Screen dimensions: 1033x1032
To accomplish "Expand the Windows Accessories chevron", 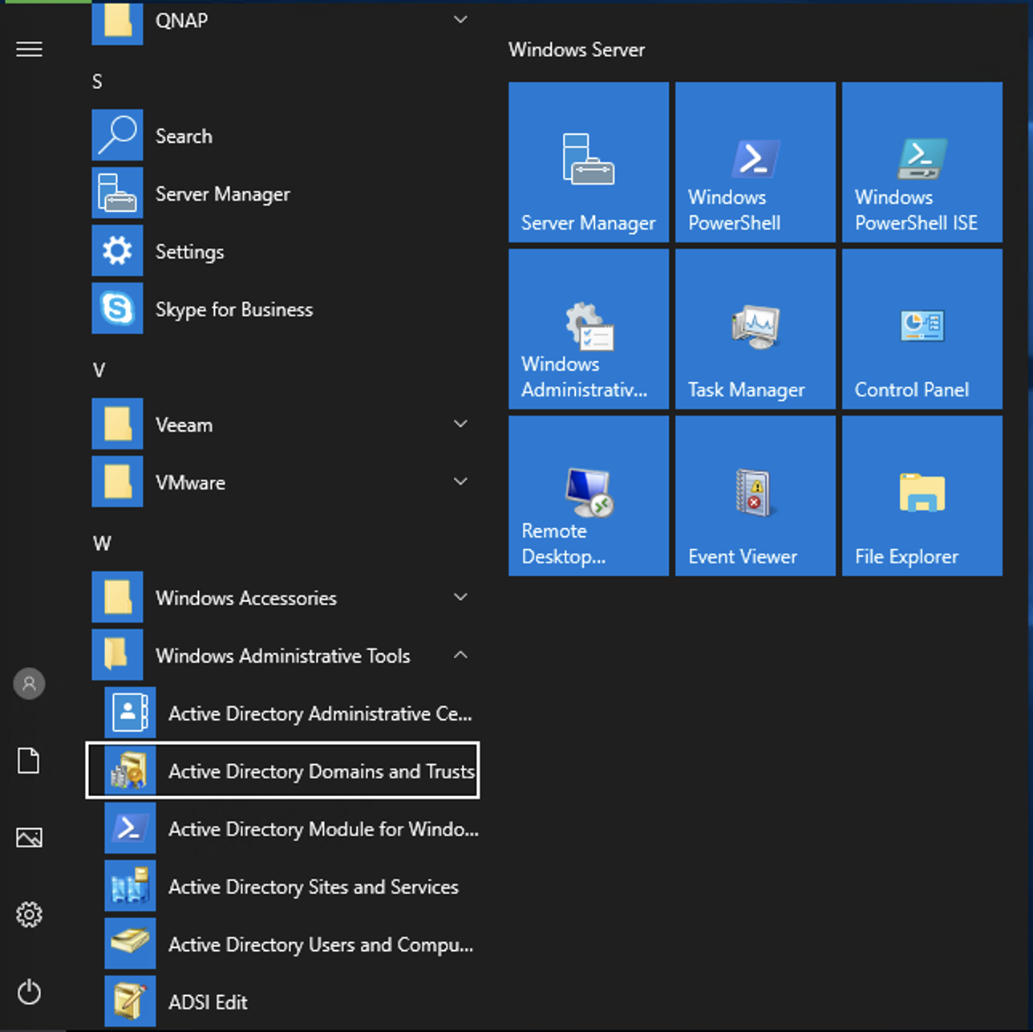I will pyautogui.click(x=460, y=597).
